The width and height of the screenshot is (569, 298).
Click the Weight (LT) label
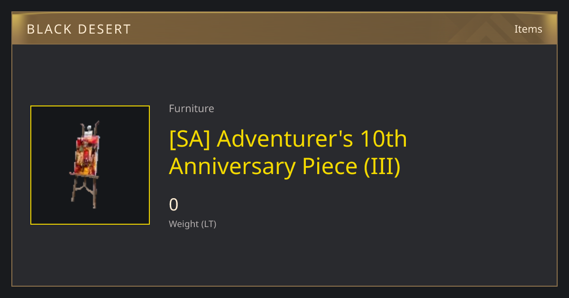[x=193, y=224]
